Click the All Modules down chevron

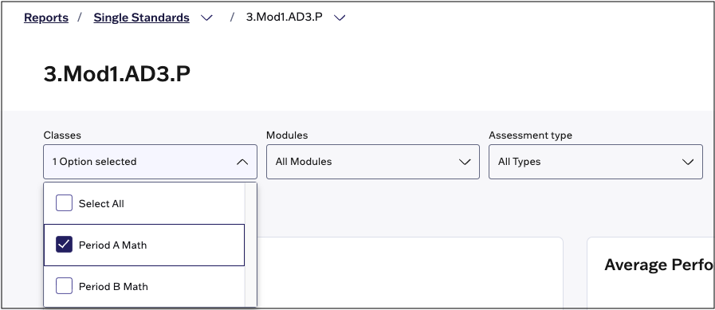465,162
